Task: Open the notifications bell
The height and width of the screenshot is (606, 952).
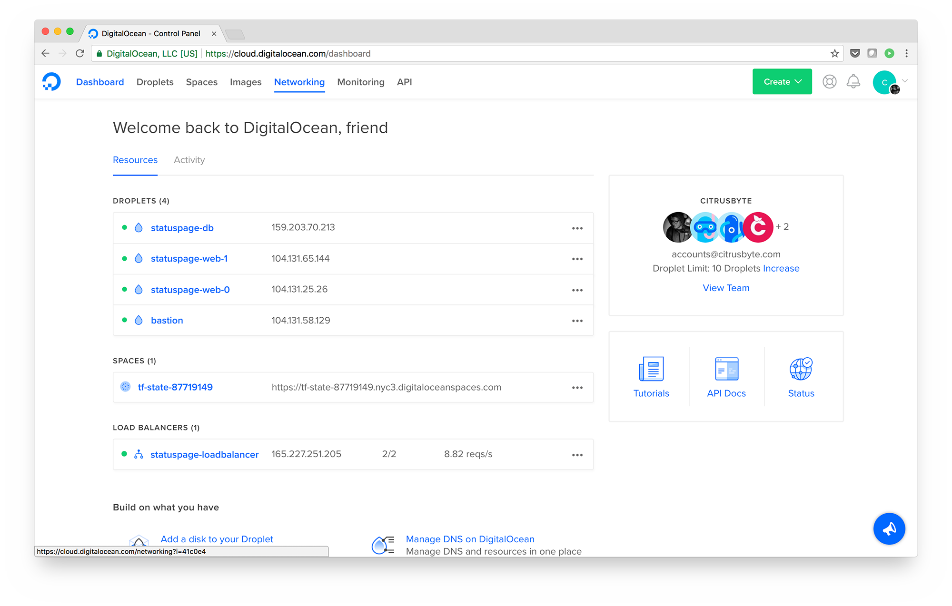Action: [853, 82]
